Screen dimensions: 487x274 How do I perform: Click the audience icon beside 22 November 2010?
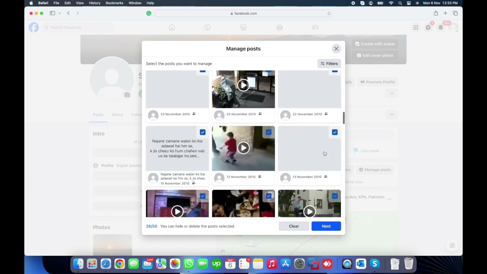[x=326, y=114]
